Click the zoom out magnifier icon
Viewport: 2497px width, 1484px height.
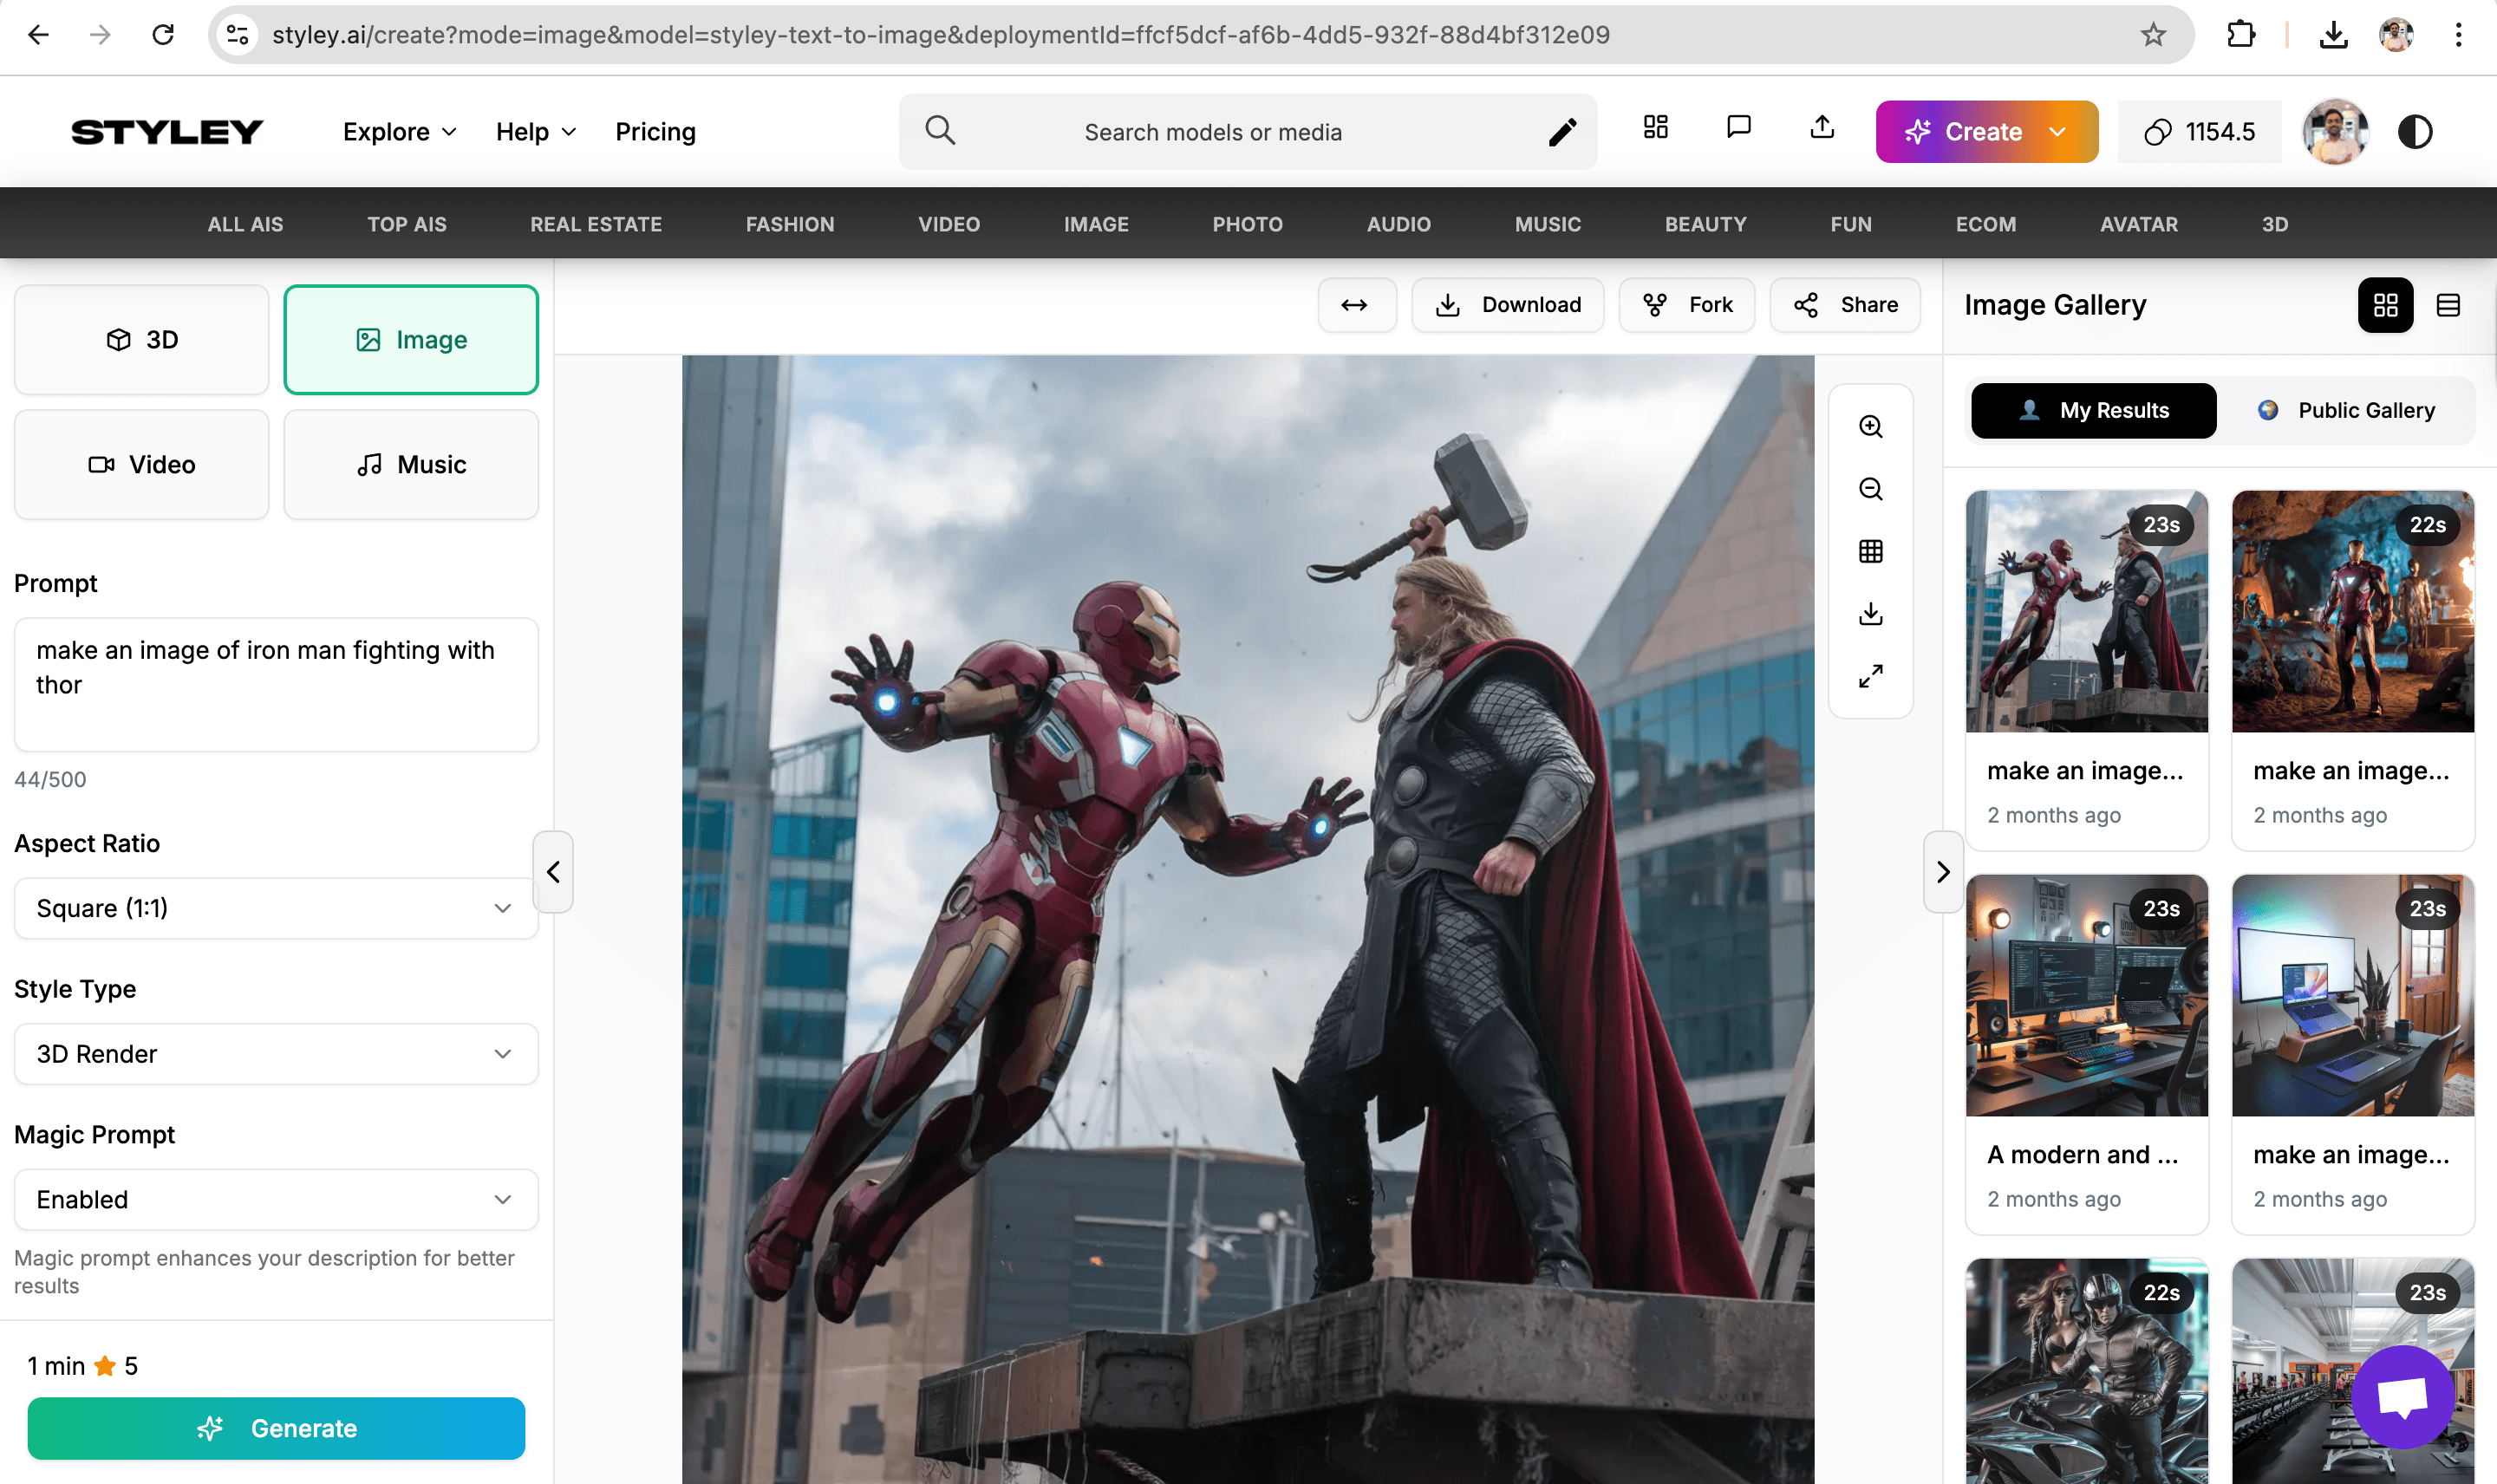point(1870,489)
